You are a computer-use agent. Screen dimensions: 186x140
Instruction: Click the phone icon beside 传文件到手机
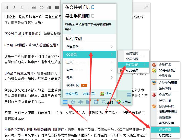coord(93,7)
